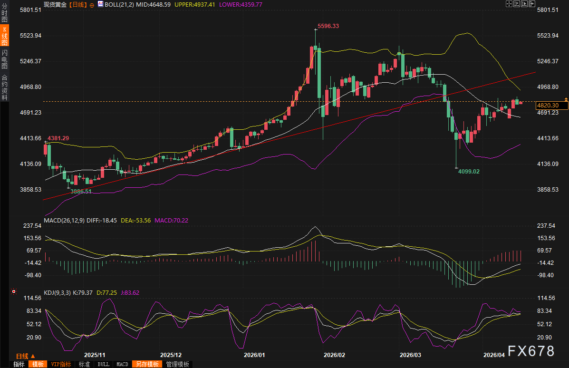
Task: Open the 【日线】 period selector in the title
Action: click(x=77, y=4)
